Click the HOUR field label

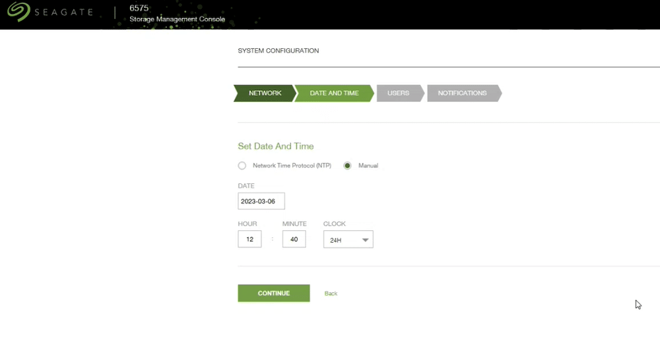click(x=247, y=224)
